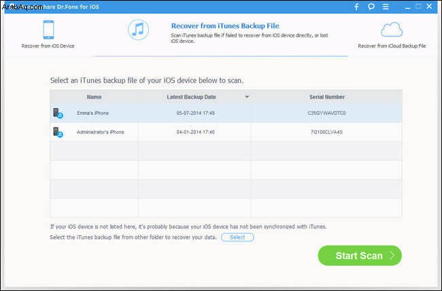The image size is (442, 291).
Task: Open the hamburger menu icon
Action: pyautogui.click(x=386, y=7)
